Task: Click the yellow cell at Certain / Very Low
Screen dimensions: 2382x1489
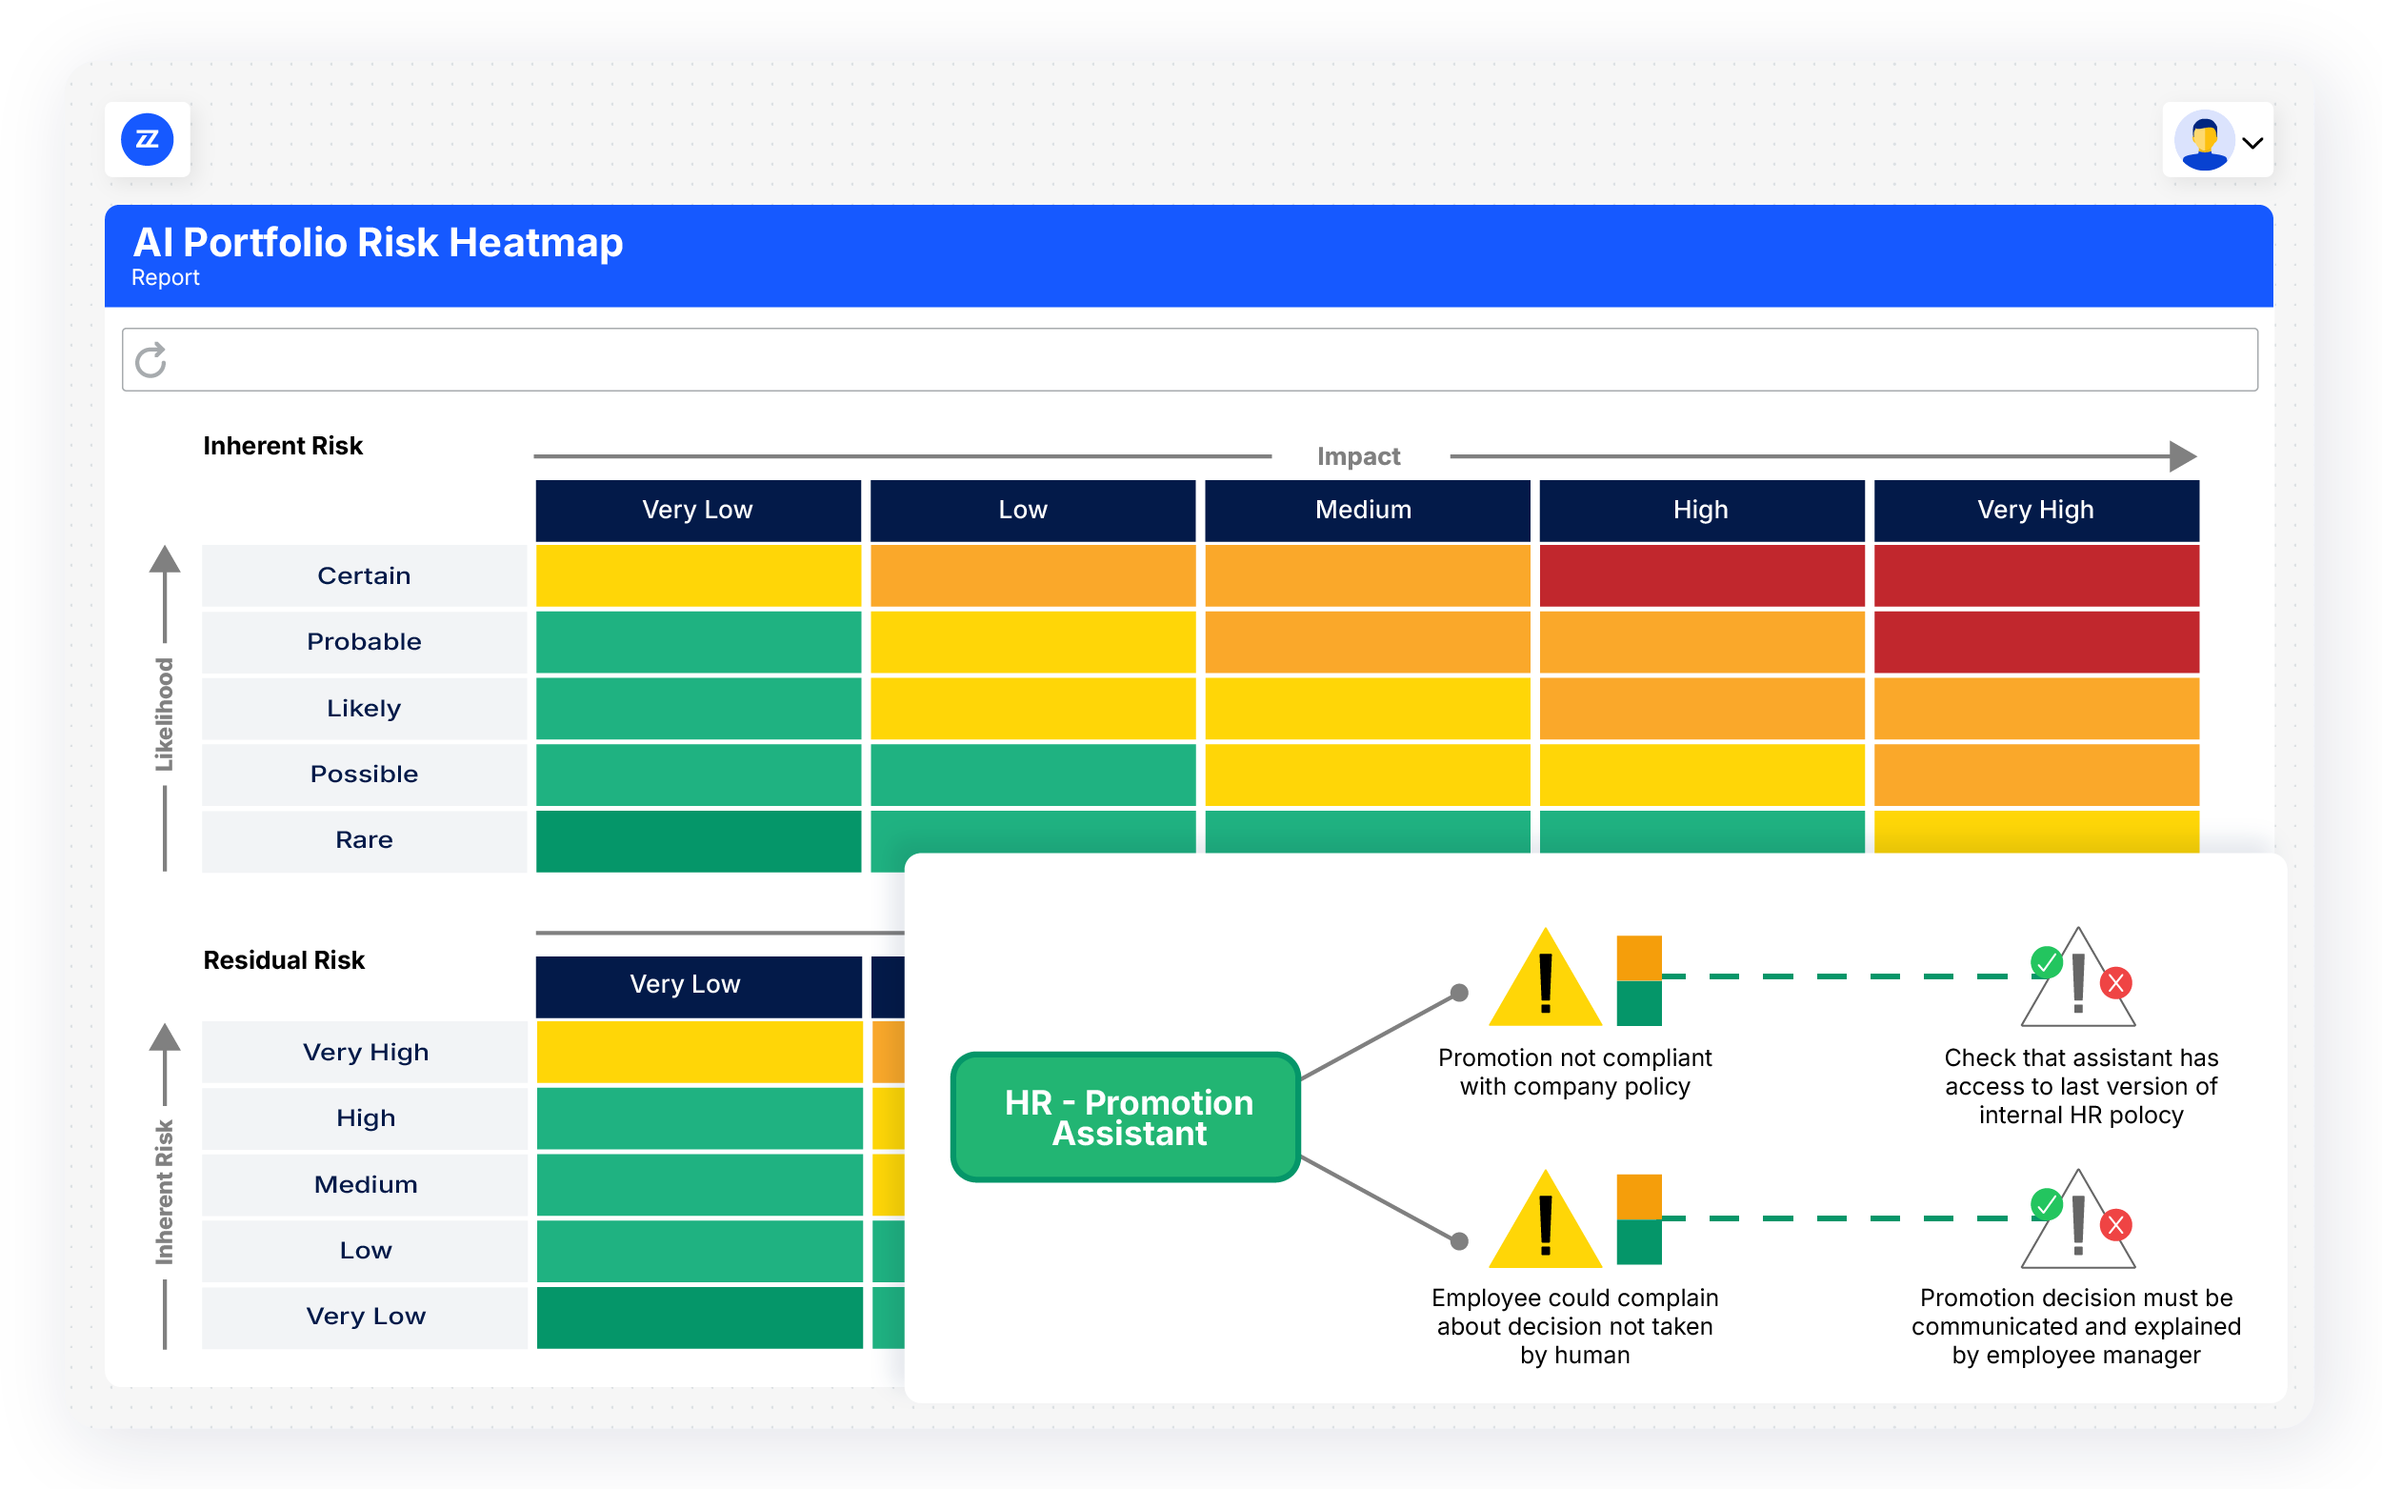Action: point(698,575)
